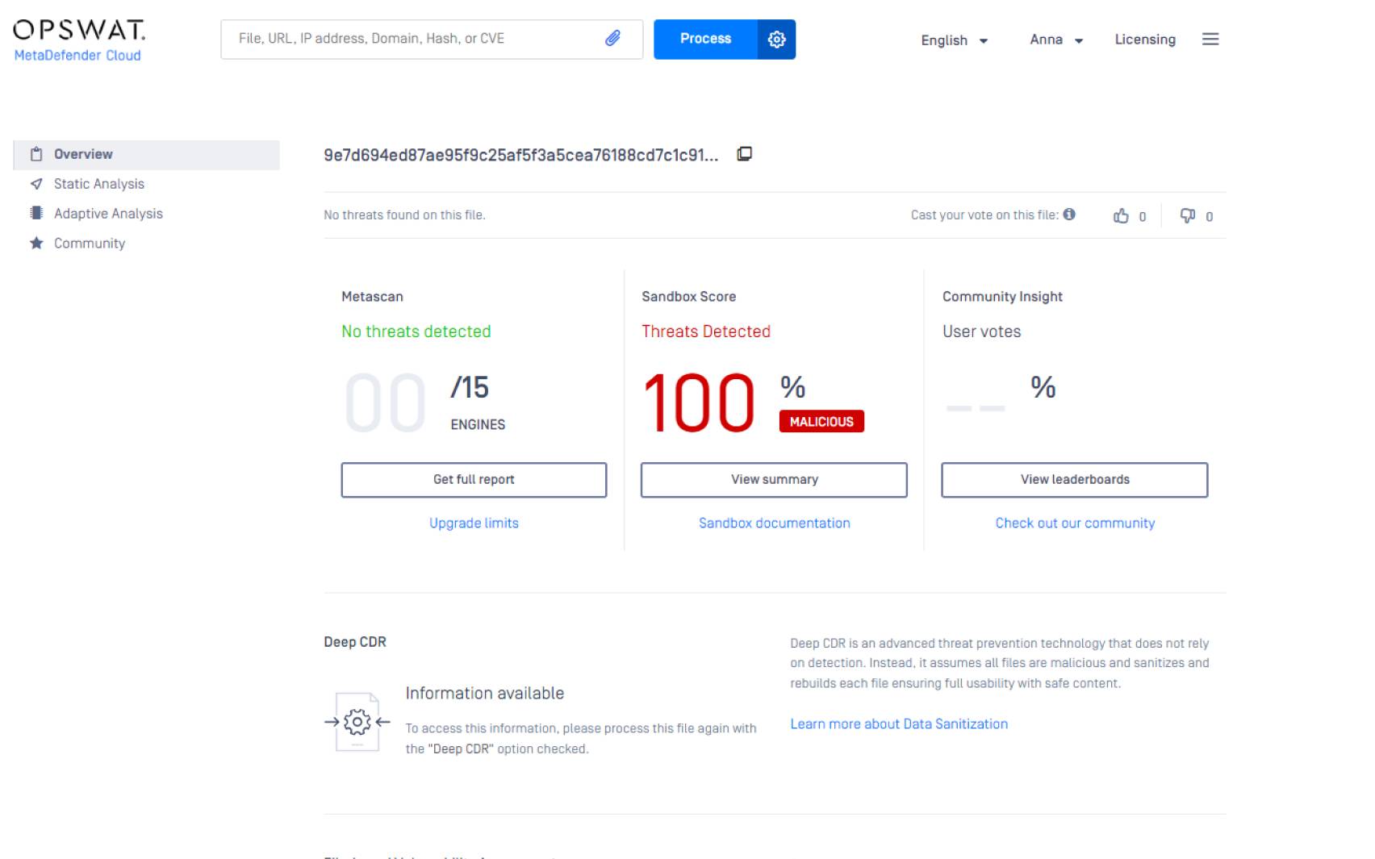Upvote this file with the thumbs up

tap(1122, 215)
